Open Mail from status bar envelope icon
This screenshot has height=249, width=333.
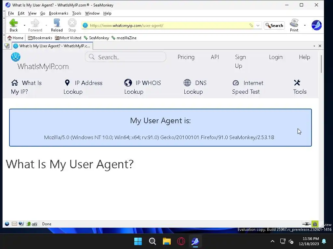point(14,224)
